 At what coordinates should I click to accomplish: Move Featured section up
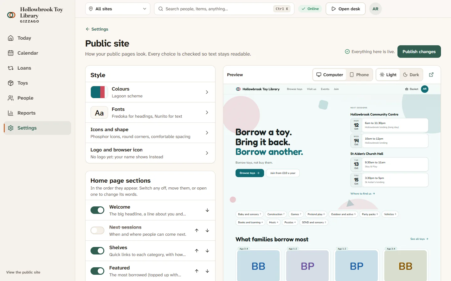pos(197,271)
